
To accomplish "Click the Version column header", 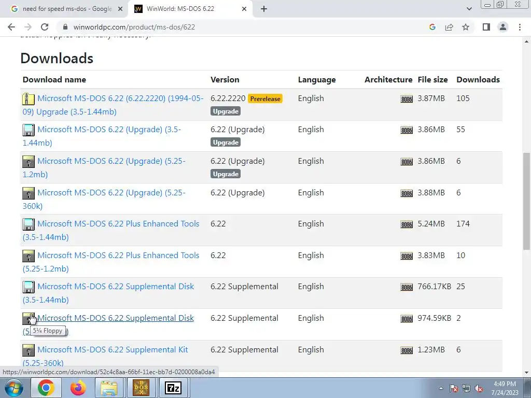I will tap(225, 80).
